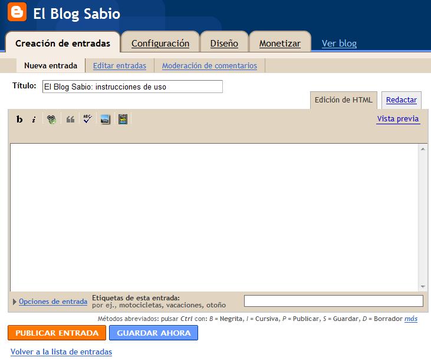The width and height of the screenshot is (431, 361).
Task: Focus the Título input field
Action: (133, 87)
